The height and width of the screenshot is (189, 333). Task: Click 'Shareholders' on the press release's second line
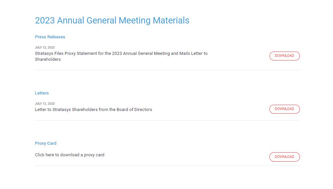[48, 59]
